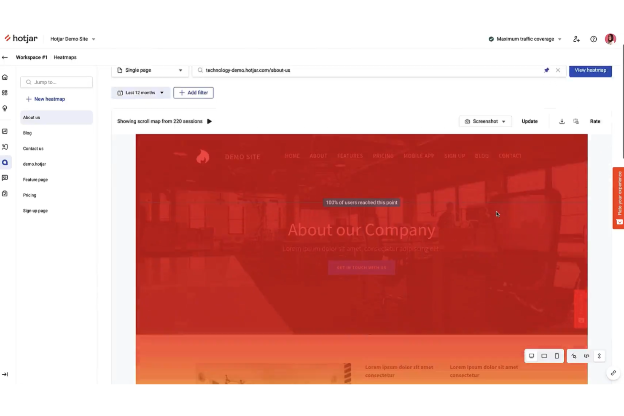Expand the Last 12 months date filter
This screenshot has height=416, width=624.
[x=140, y=92]
